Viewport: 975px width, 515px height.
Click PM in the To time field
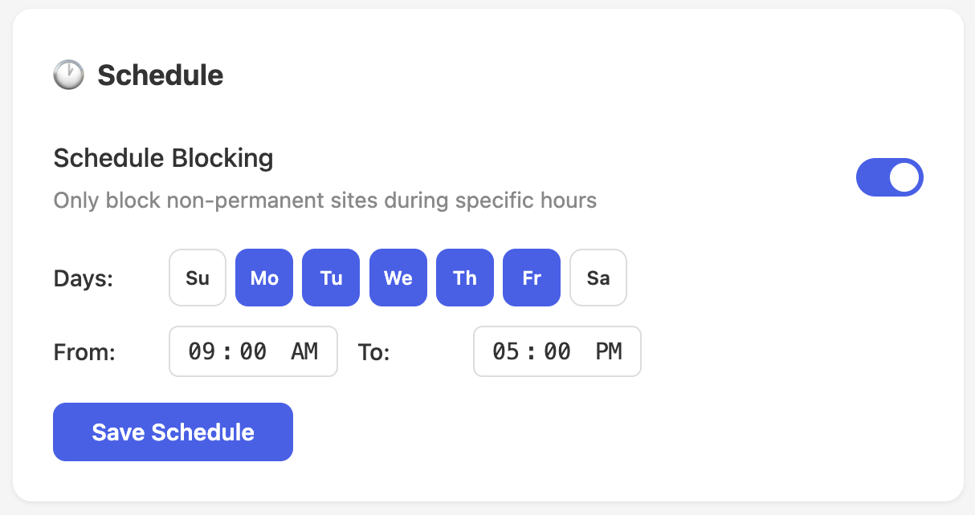click(x=610, y=351)
